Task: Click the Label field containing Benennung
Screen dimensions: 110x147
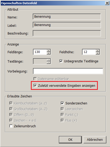Action: coord(67,25)
